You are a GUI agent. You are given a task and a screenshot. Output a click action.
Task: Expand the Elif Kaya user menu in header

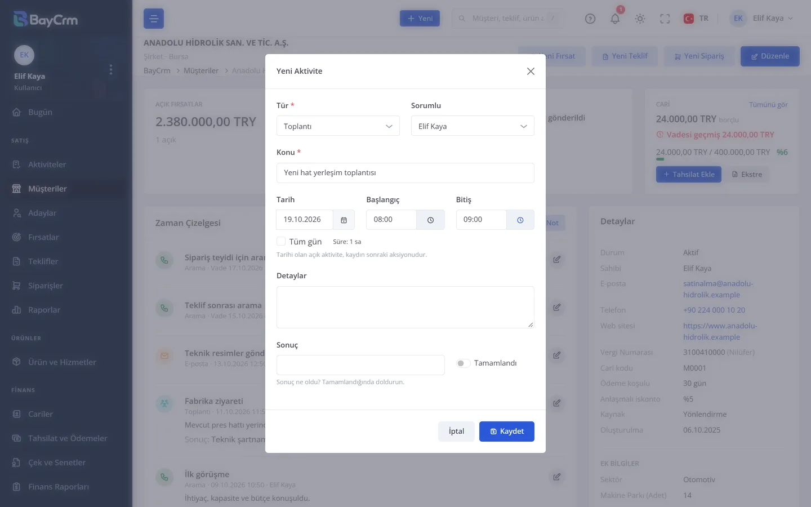click(762, 19)
